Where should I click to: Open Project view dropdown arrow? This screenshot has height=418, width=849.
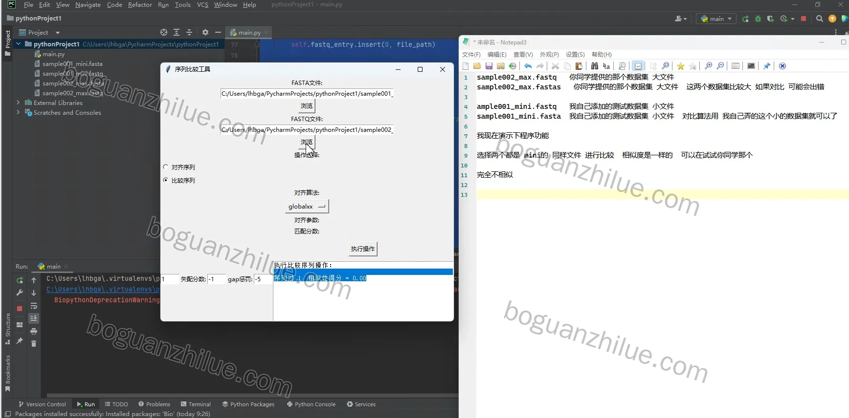tap(57, 33)
